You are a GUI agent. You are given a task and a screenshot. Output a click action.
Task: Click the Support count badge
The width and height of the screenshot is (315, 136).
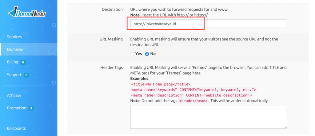[x=26, y=75]
